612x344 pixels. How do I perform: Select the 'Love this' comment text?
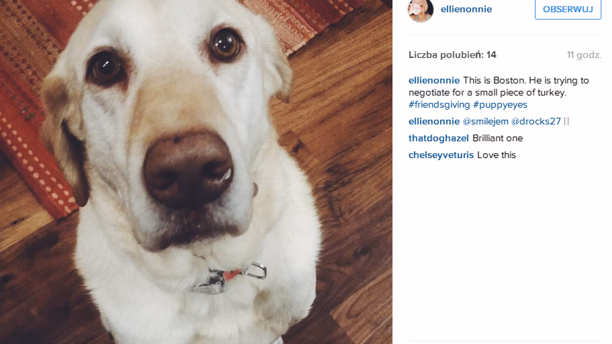(x=496, y=155)
